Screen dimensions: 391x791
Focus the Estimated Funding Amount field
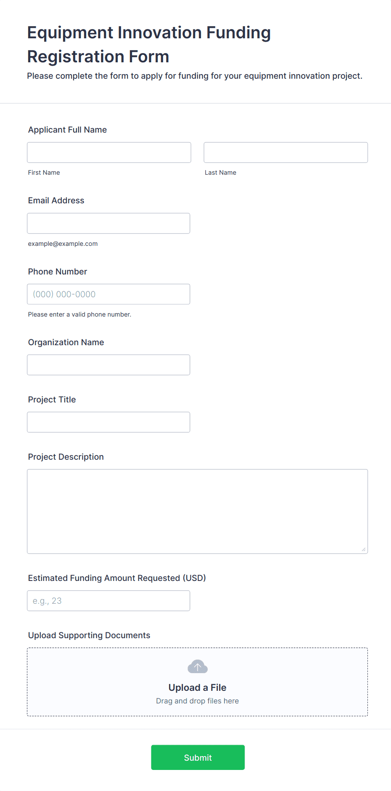coord(108,601)
